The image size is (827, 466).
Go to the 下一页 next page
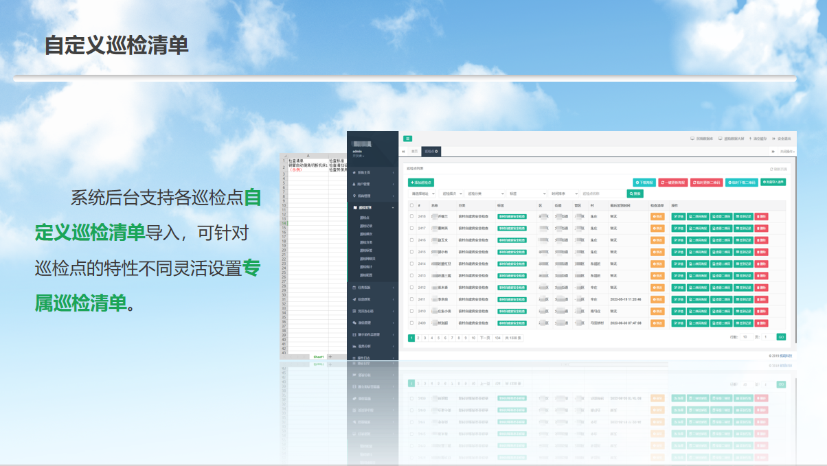tap(485, 338)
